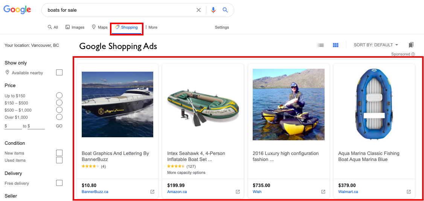Enable the Available nearby checkbox
424x201 pixels.
click(x=59, y=72)
